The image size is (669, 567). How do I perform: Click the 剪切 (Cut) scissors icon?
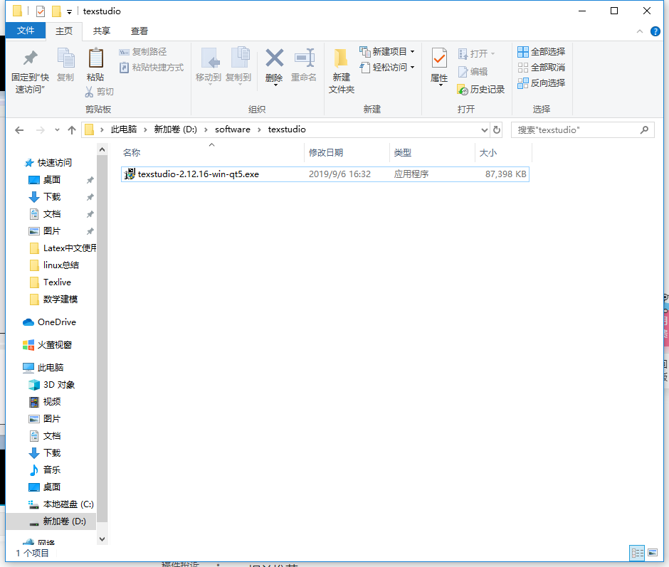[100, 91]
